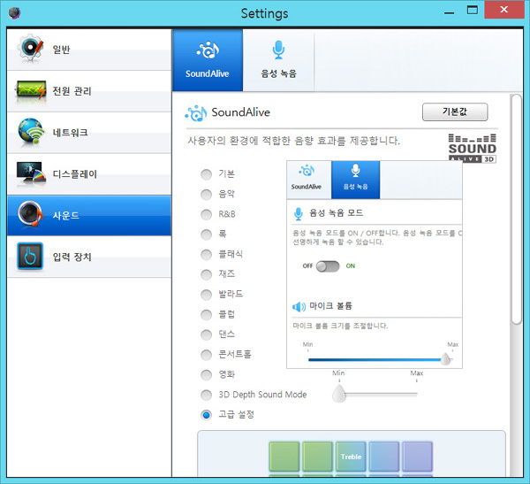The width and height of the screenshot is (530, 484).
Task: Click the app icon in the title bar
Action: (14, 13)
